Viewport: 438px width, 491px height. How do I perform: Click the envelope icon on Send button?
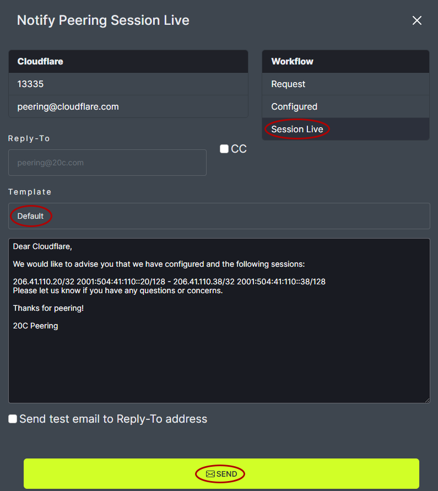(210, 474)
